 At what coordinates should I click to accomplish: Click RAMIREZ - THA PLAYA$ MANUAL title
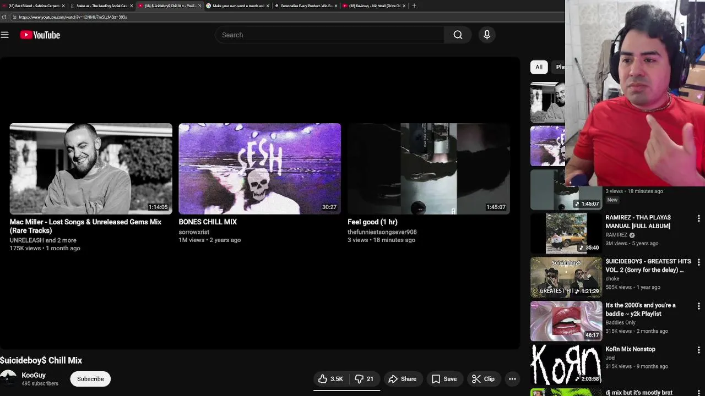[638, 222]
